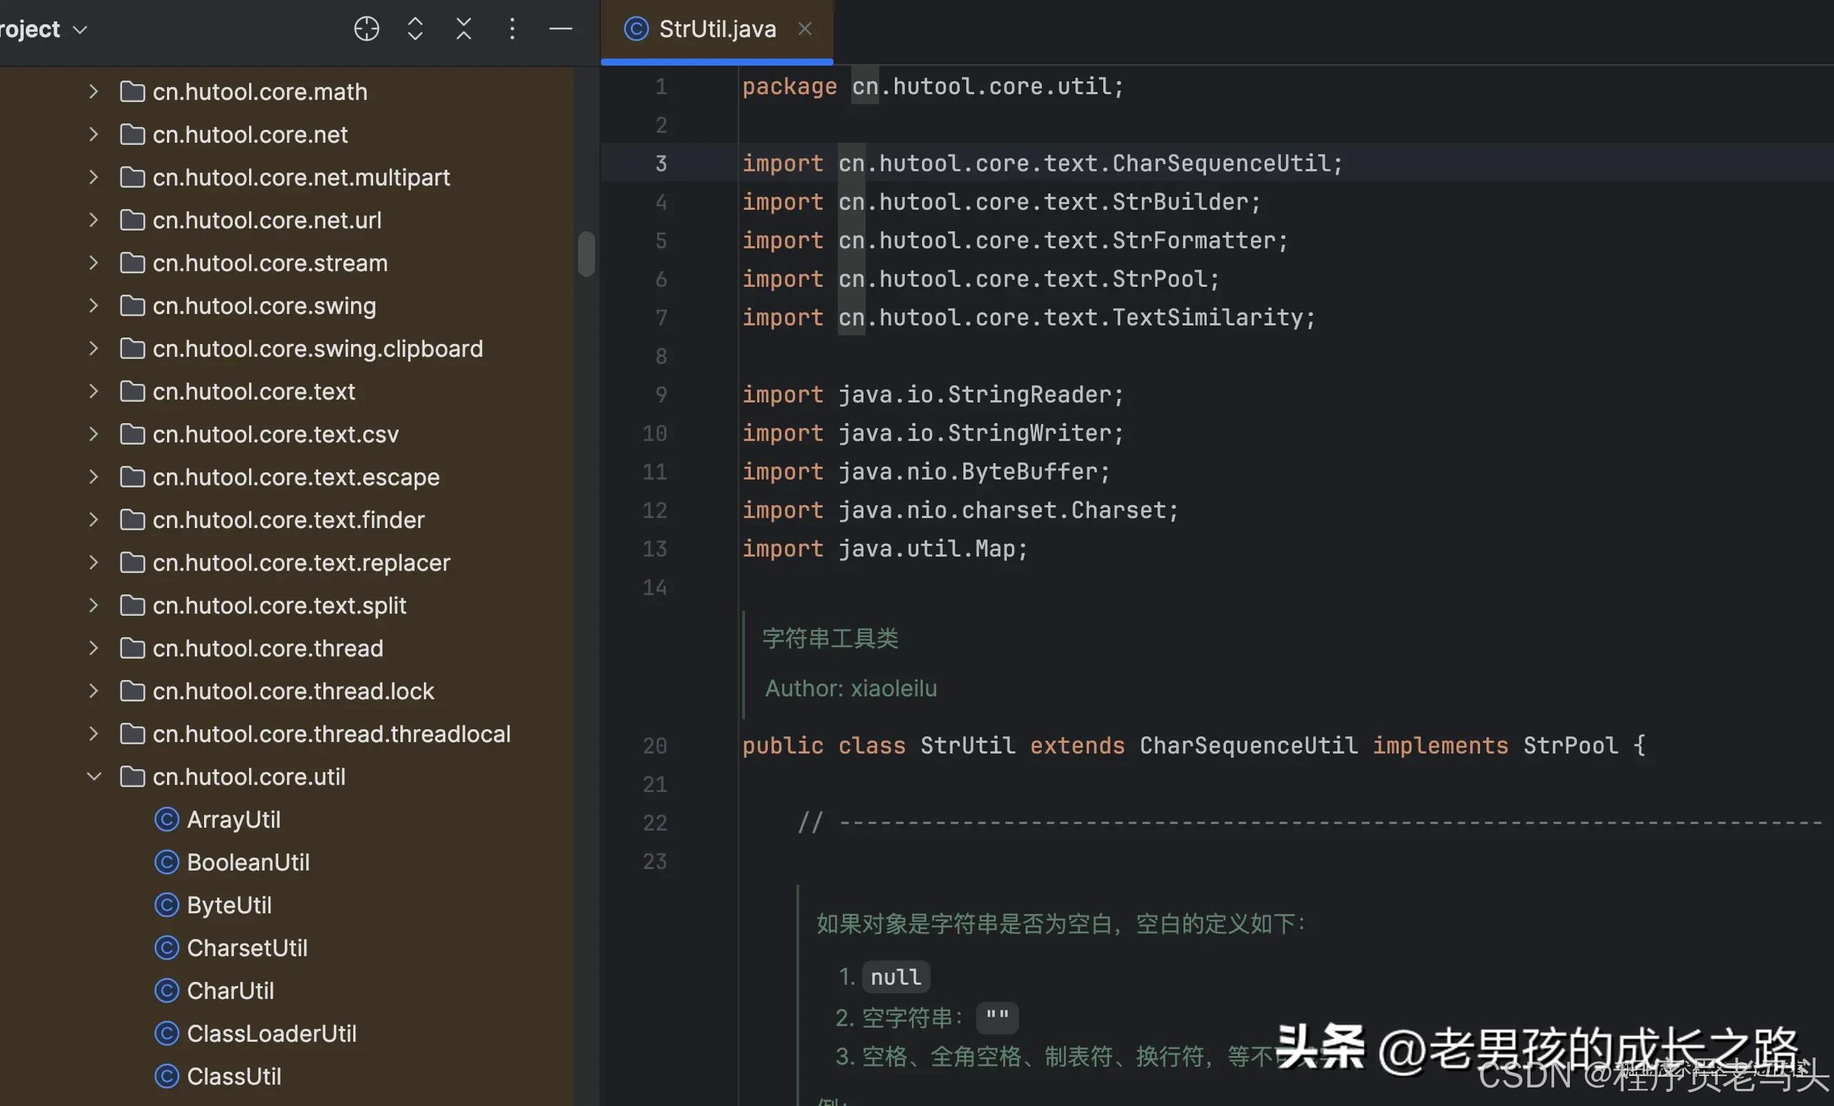Click the Select Opened File crosshair icon

[x=366, y=29]
